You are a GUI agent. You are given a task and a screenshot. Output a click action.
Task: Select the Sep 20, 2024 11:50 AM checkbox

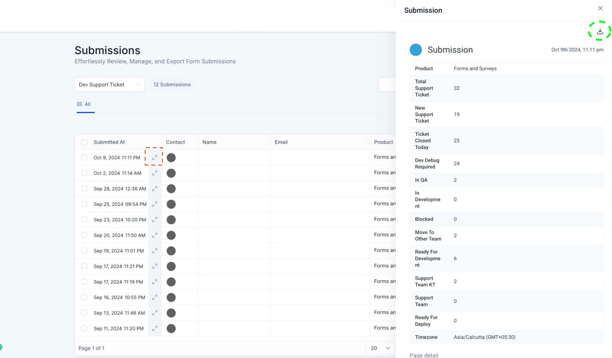84,235
